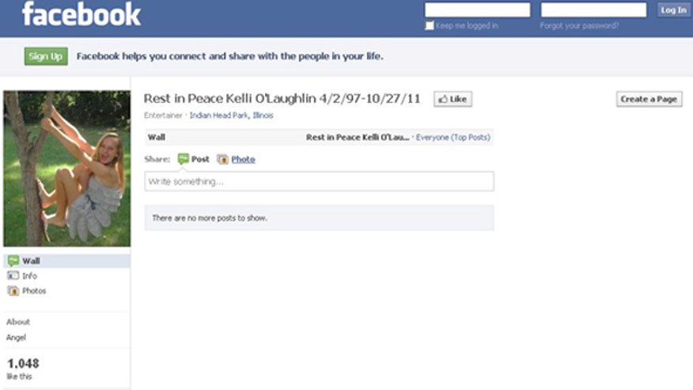The image size is (693, 390).
Task: Open the Everyone (Top Posts) filter
Action: click(453, 138)
